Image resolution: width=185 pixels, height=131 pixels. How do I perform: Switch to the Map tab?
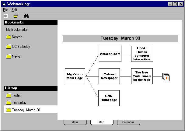[102, 122]
